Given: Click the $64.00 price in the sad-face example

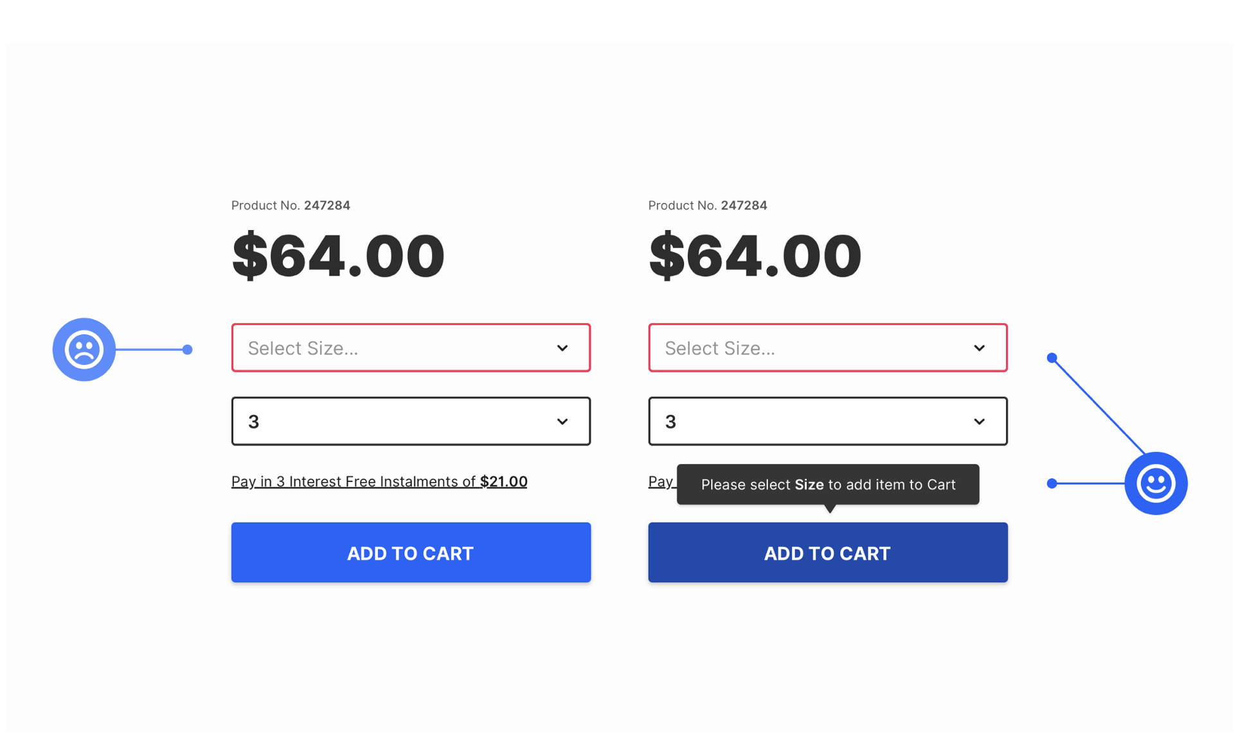Looking at the screenshot, I should pyautogui.click(x=338, y=256).
